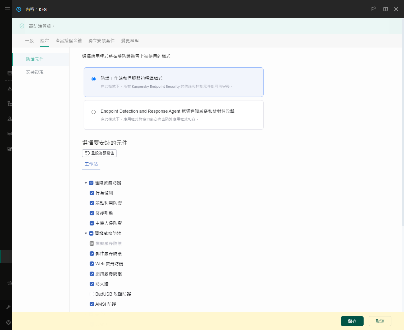The width and height of the screenshot is (404, 330).
Task: Uncheck the 網路威脅防護 checkbox
Action: (x=92, y=274)
